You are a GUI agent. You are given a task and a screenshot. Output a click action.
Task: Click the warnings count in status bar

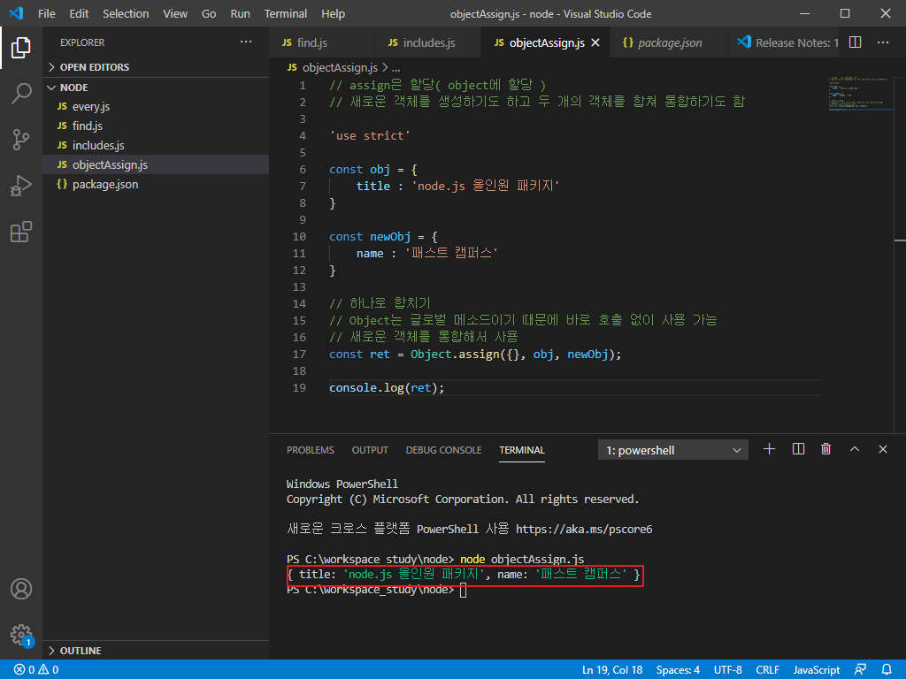click(x=49, y=670)
